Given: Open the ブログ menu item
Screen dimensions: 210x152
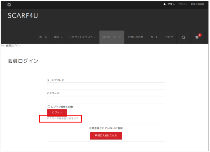Looking at the screenshot, I should [x=169, y=37].
